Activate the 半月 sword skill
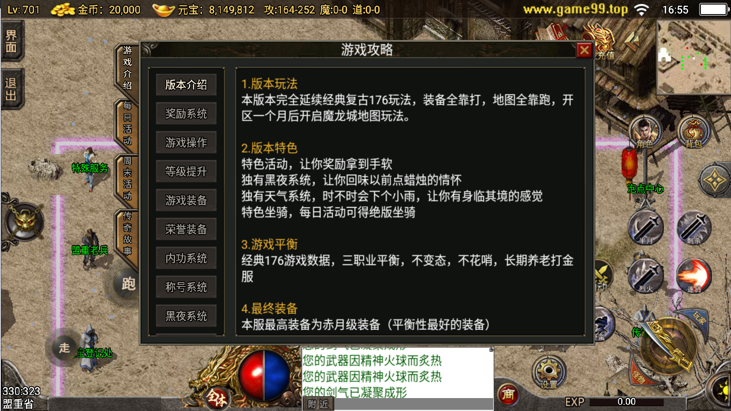This screenshot has width=731, height=411. 646,228
